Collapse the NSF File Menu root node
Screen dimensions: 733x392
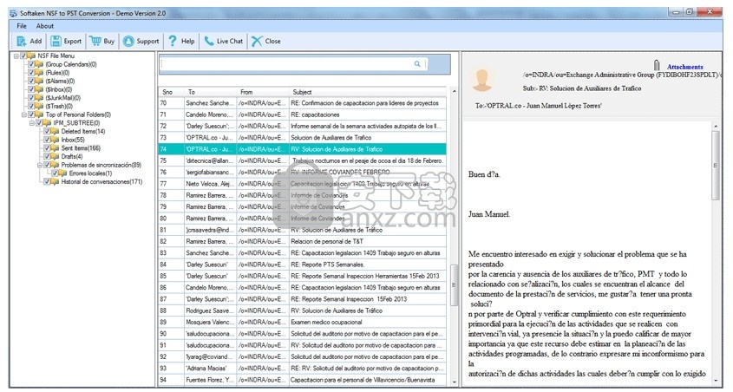coord(16,56)
